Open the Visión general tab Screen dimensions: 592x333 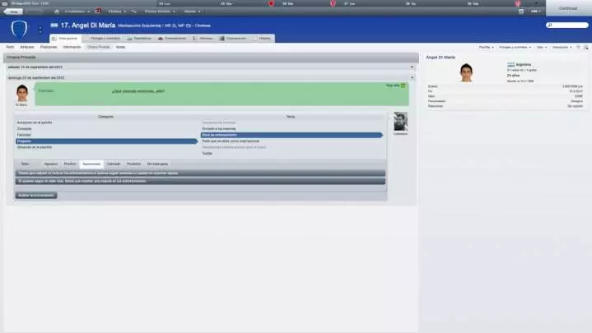coord(64,39)
